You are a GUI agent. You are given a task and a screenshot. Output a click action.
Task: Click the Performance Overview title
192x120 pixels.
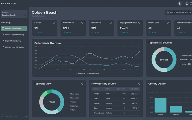48,43
